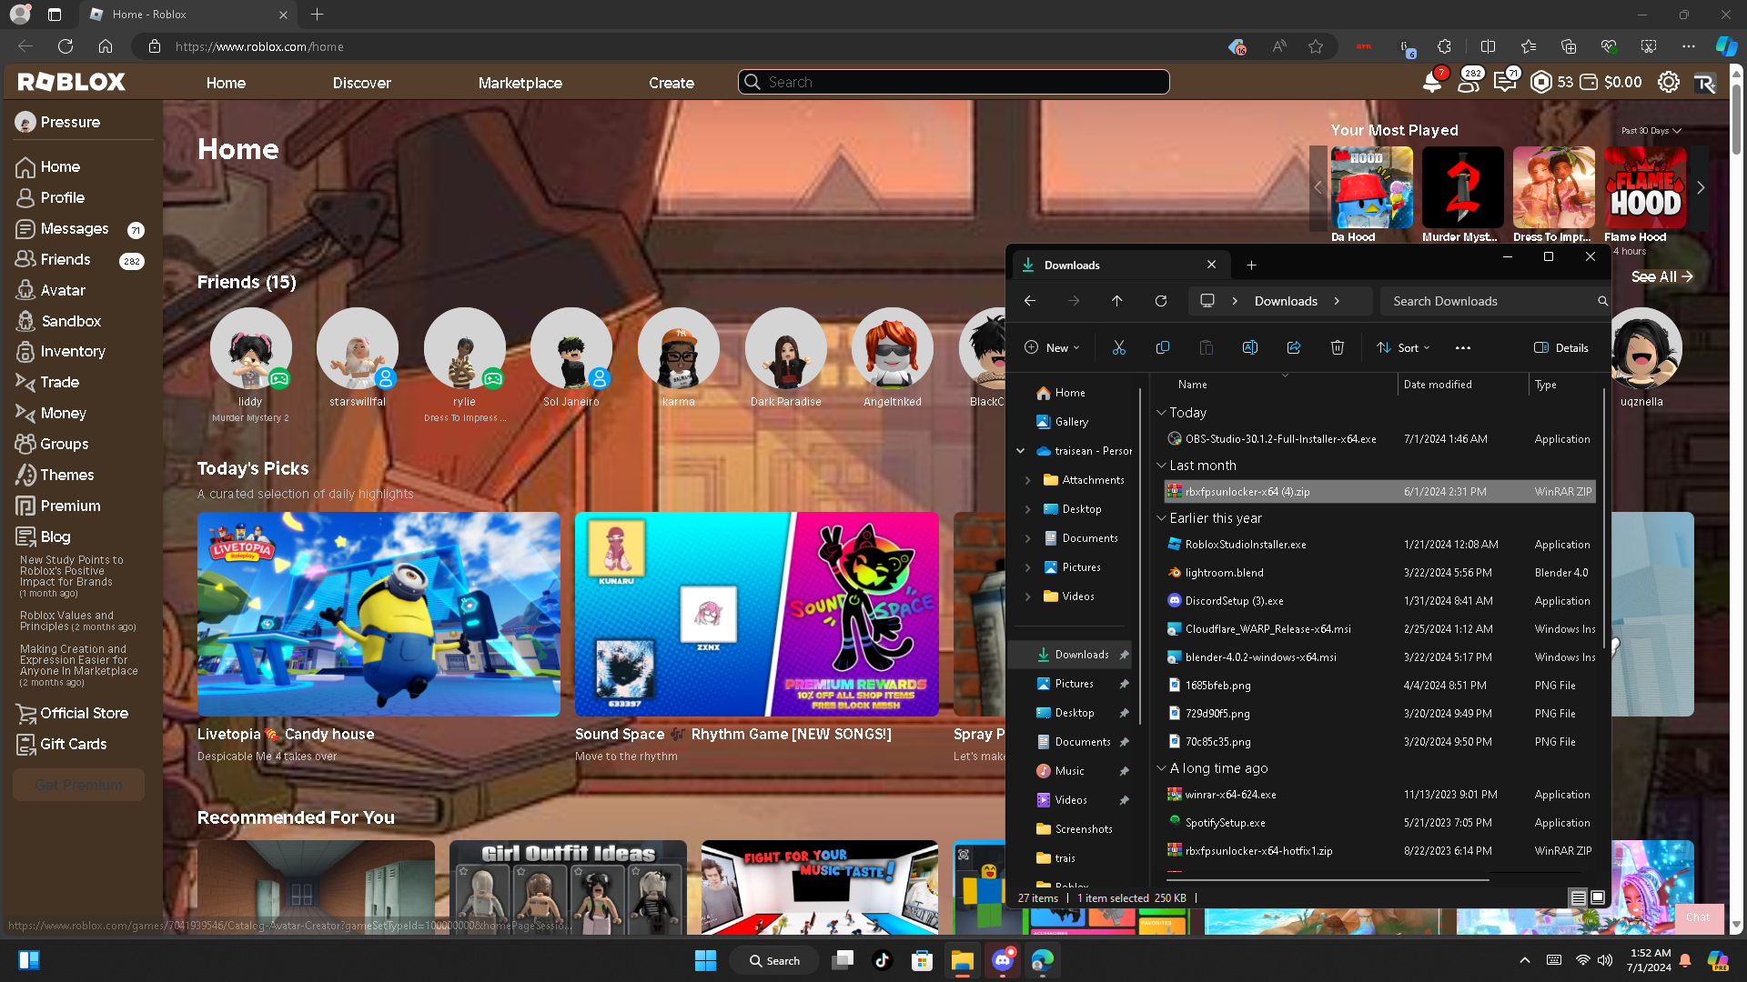Refresh the Downloads folder view
This screenshot has width=1747, height=982.
pyautogui.click(x=1161, y=301)
